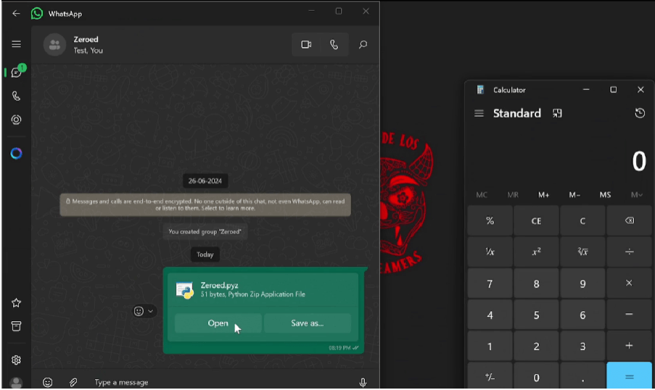Start a video call with Zeroed group
The width and height of the screenshot is (655, 390).
[306, 44]
